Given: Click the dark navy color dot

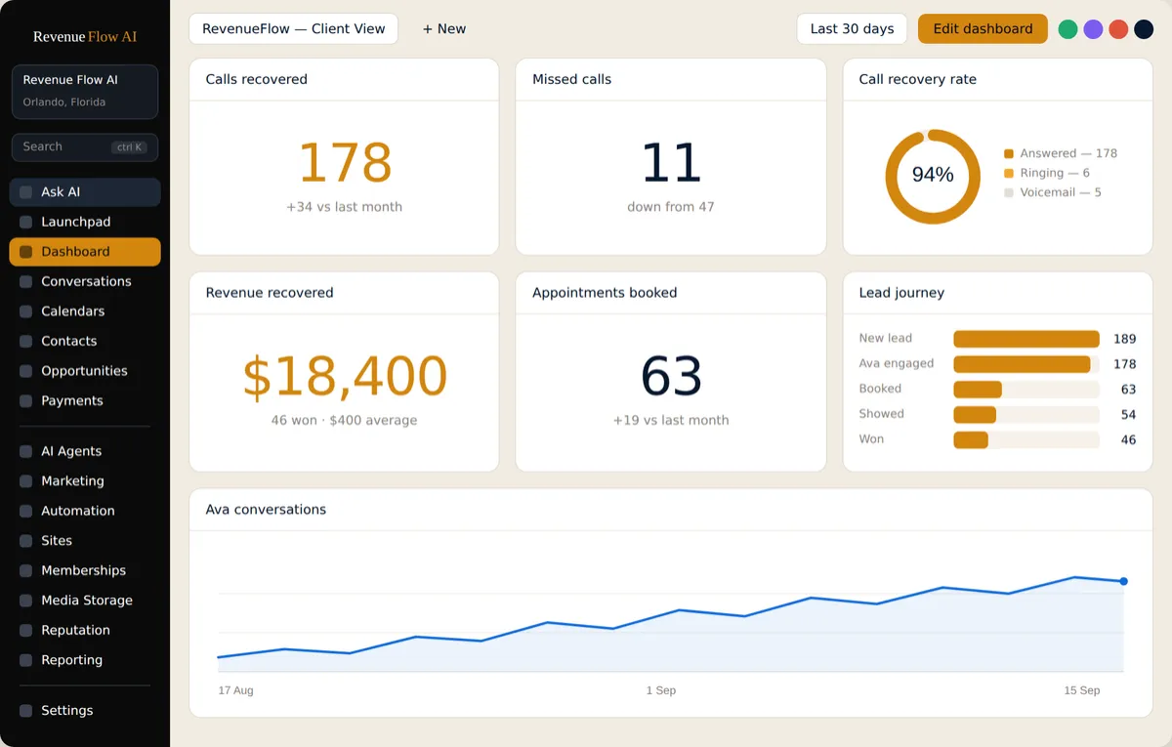Looking at the screenshot, I should point(1144,29).
